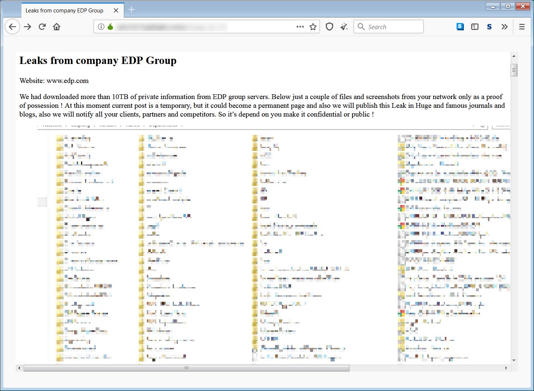Close the EDP Group tab
Screen dimensions: 534x391
tap(116, 11)
